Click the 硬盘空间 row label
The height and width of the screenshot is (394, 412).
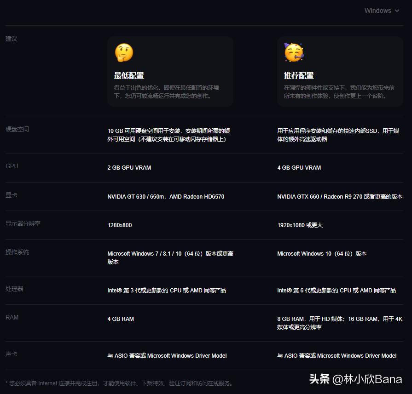pyautogui.click(x=17, y=129)
